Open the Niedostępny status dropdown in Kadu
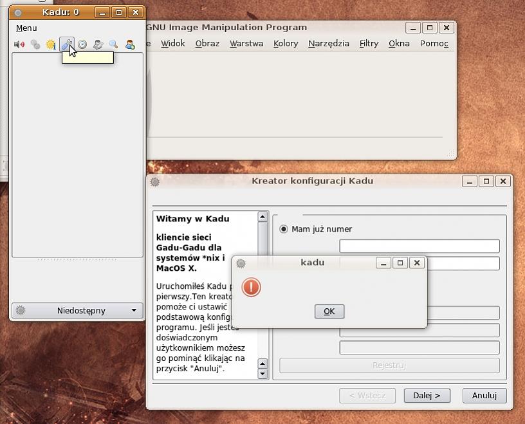The image size is (525, 424). pos(77,311)
